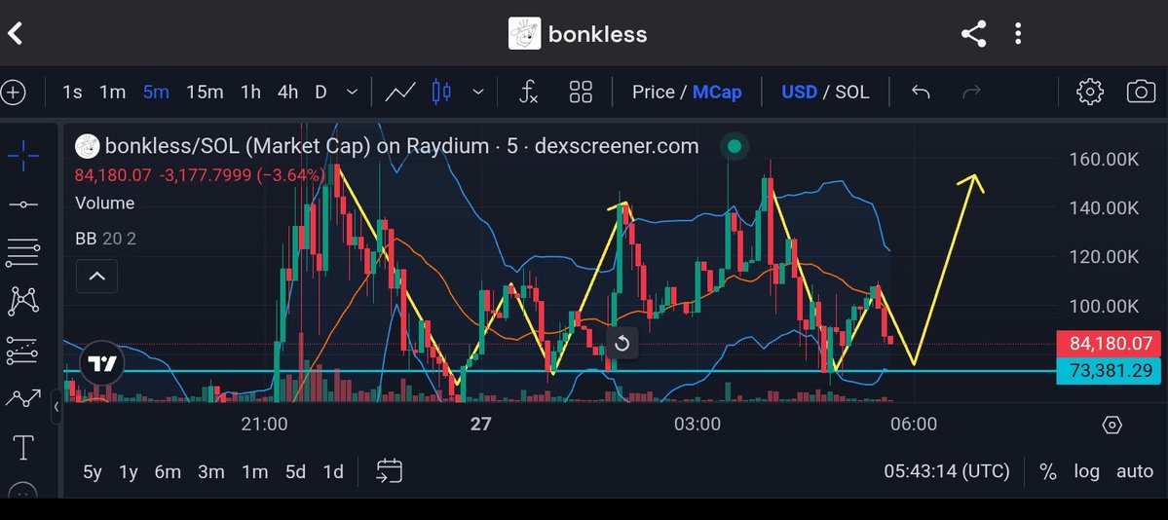Add a symbol with the plus circle

point(13,93)
